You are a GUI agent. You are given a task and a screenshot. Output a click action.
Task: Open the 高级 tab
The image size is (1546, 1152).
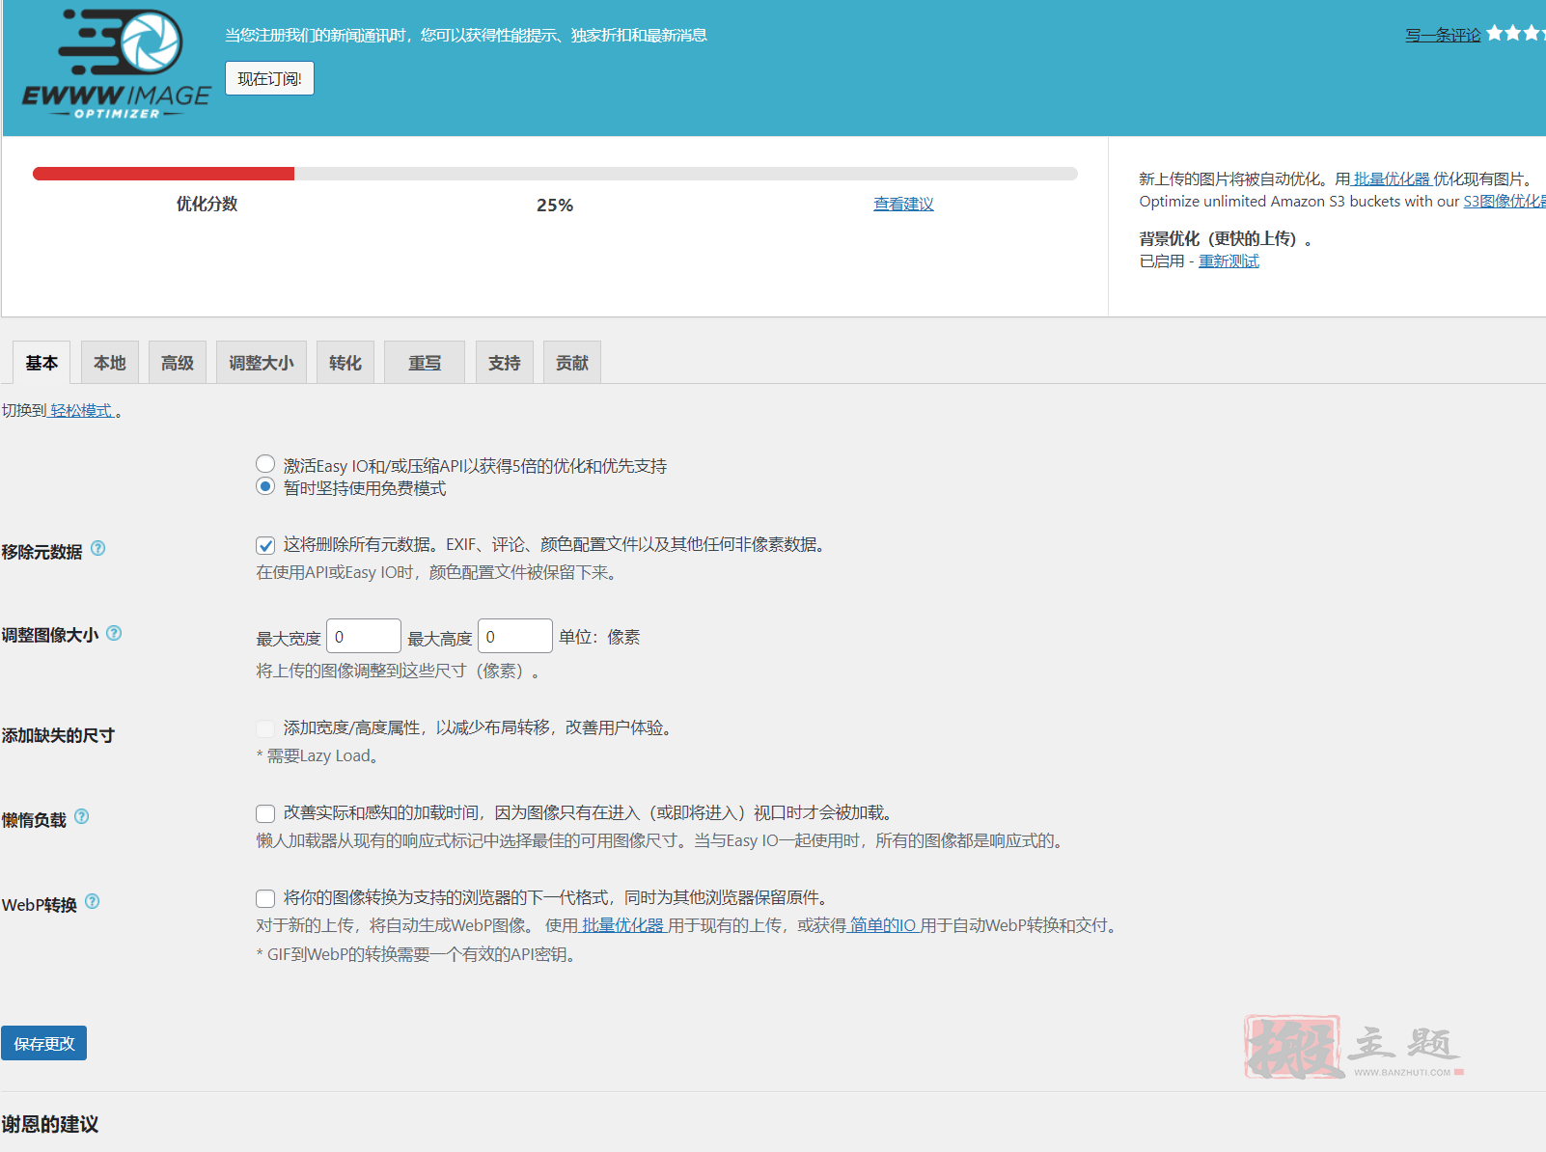[x=178, y=363]
